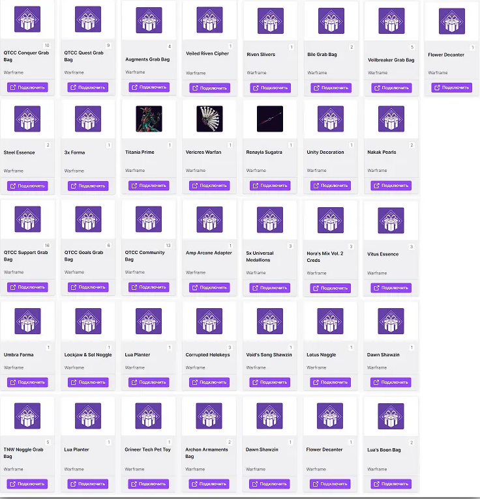Click the QTCC Community Bag gift icon
The width and height of the screenshot is (480, 499).
tap(149, 220)
